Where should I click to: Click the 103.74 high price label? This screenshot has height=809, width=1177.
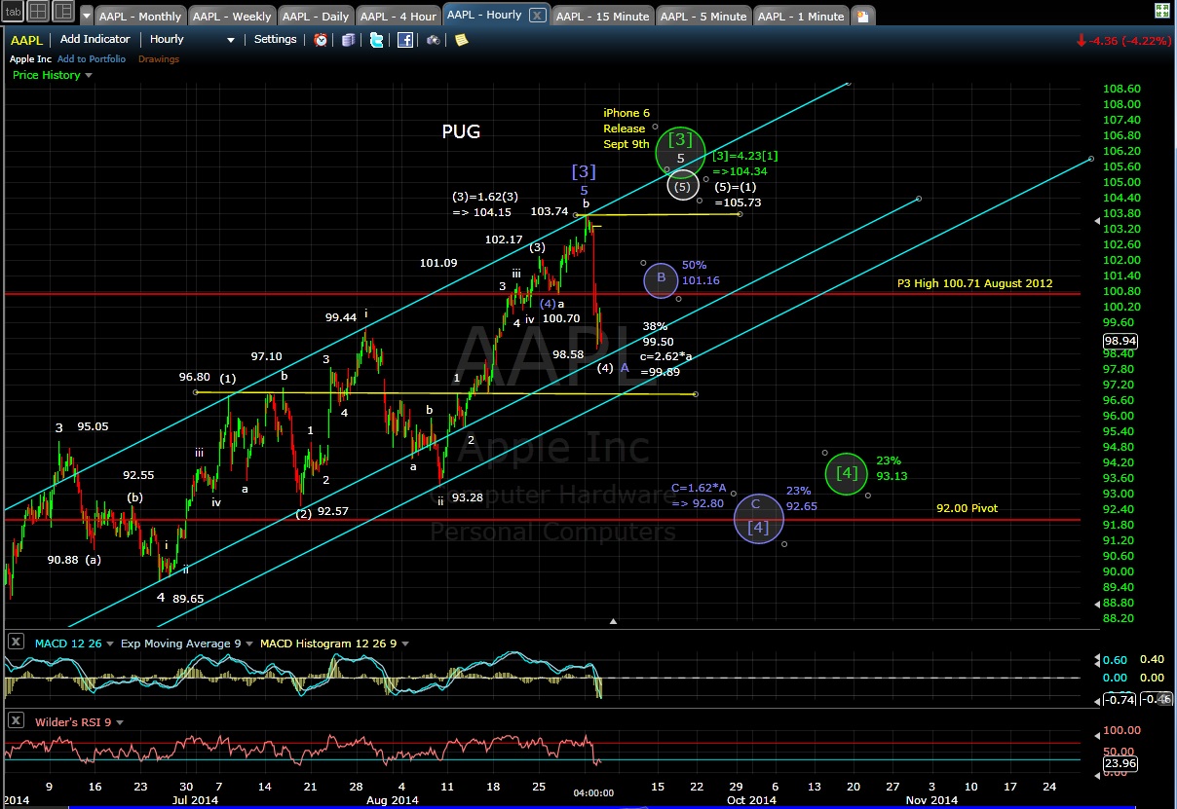[x=550, y=211]
